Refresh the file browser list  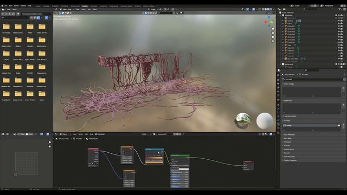(13, 14)
